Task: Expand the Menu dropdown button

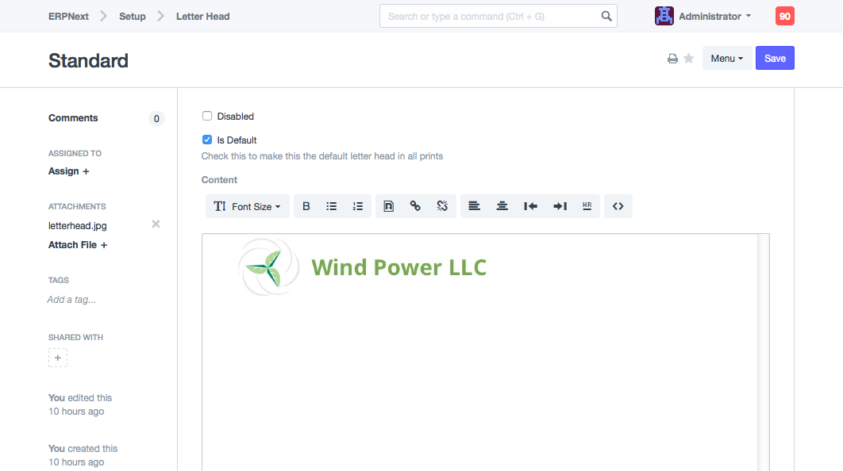Action: tap(726, 59)
